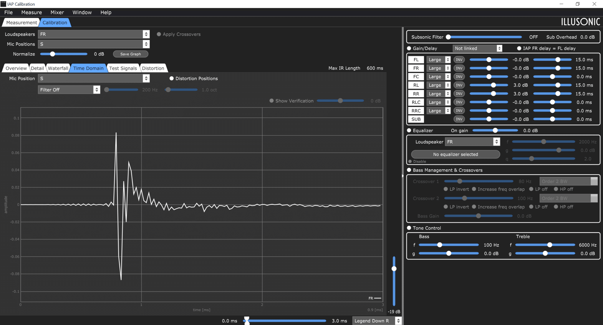Click INV button for SUB channel

(459, 119)
